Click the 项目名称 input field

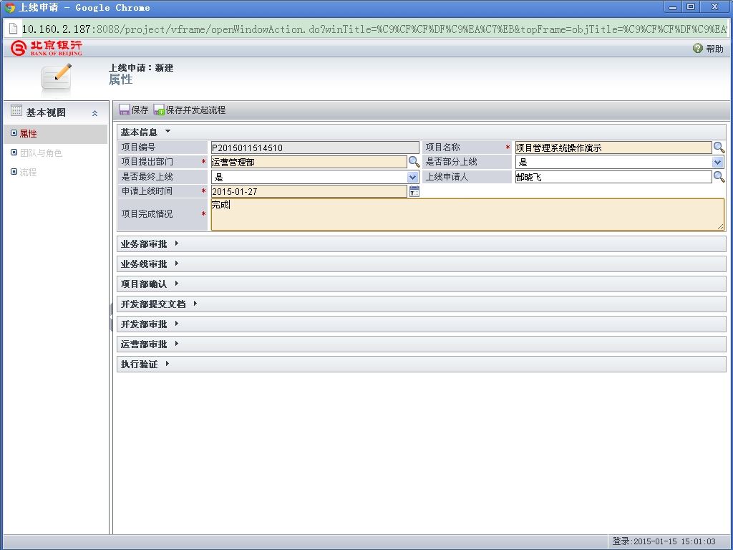(613, 148)
